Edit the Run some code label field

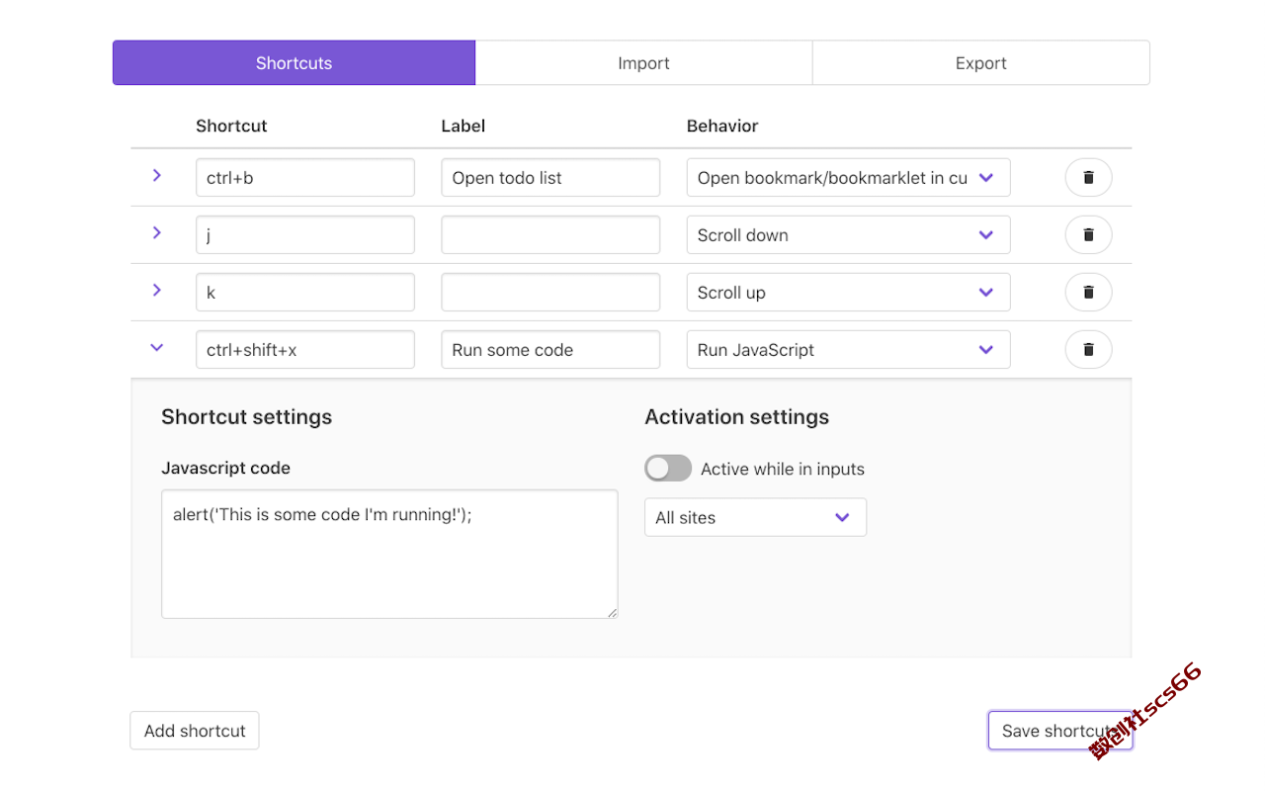550,350
